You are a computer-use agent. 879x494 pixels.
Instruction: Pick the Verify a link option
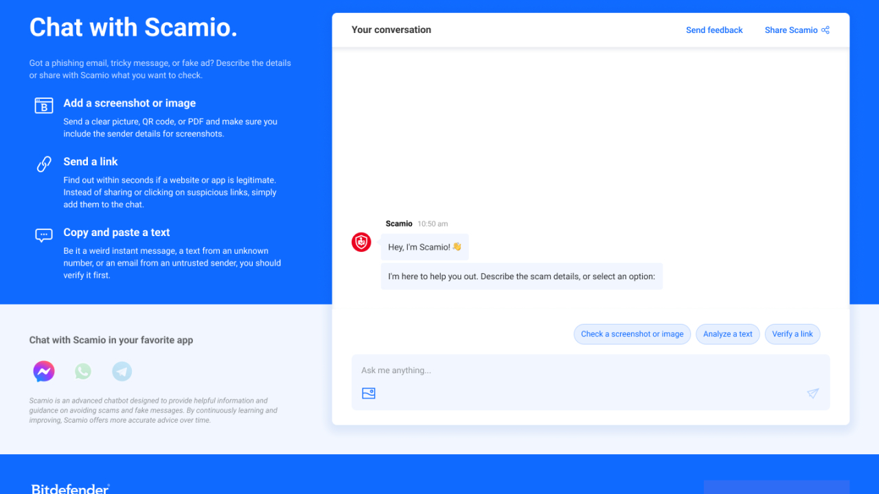click(x=792, y=334)
